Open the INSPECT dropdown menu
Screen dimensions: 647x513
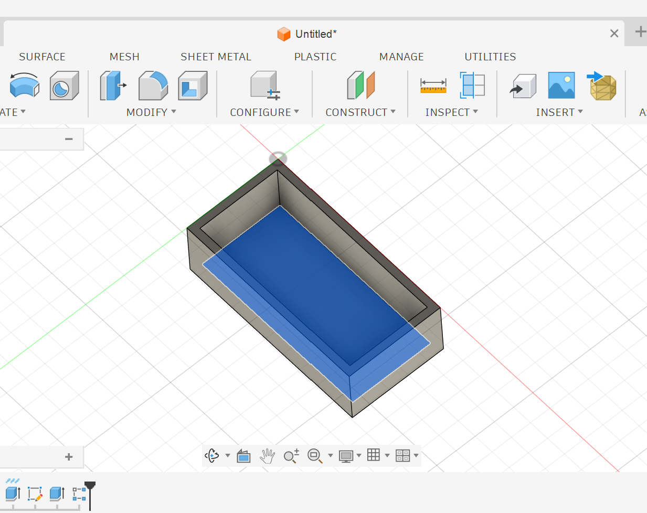point(475,111)
